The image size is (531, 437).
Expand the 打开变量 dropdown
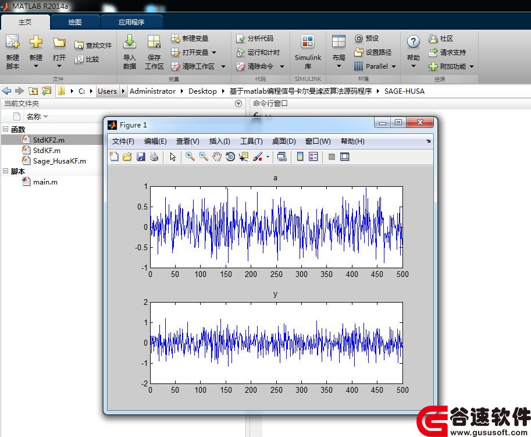coord(214,52)
